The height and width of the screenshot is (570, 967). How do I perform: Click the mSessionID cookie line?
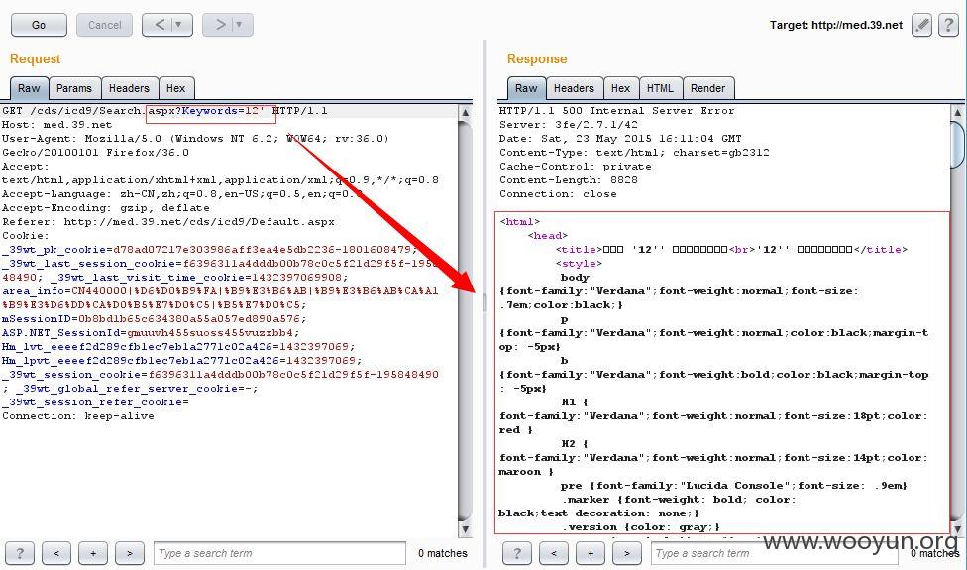(x=155, y=319)
